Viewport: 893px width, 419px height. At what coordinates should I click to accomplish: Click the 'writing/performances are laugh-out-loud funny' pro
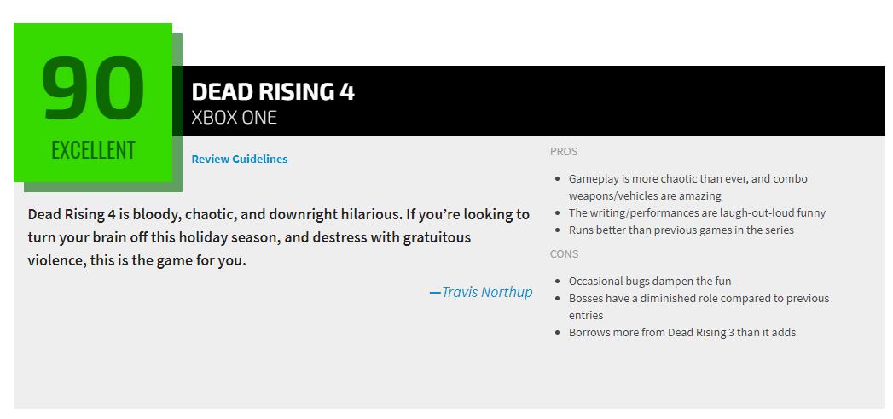pyautogui.click(x=697, y=213)
